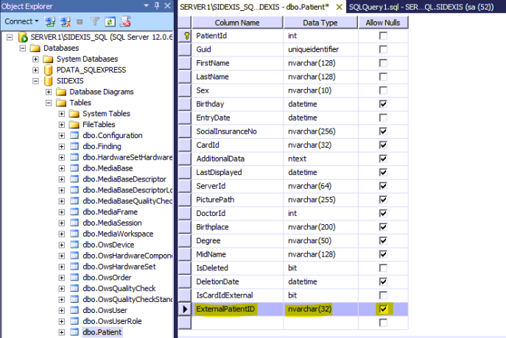Click the dbo.Patient table icon

point(74,332)
